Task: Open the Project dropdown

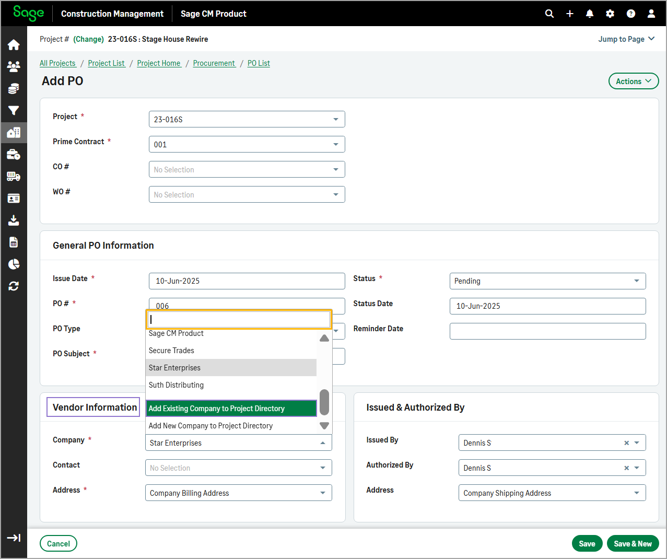Action: coord(247,119)
